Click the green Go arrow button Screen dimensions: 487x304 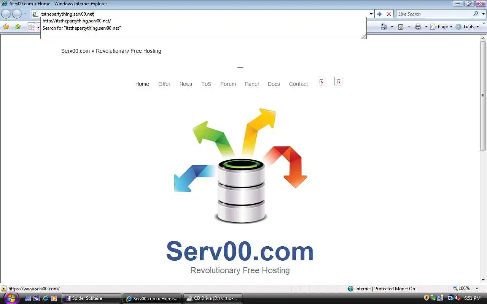tap(379, 14)
